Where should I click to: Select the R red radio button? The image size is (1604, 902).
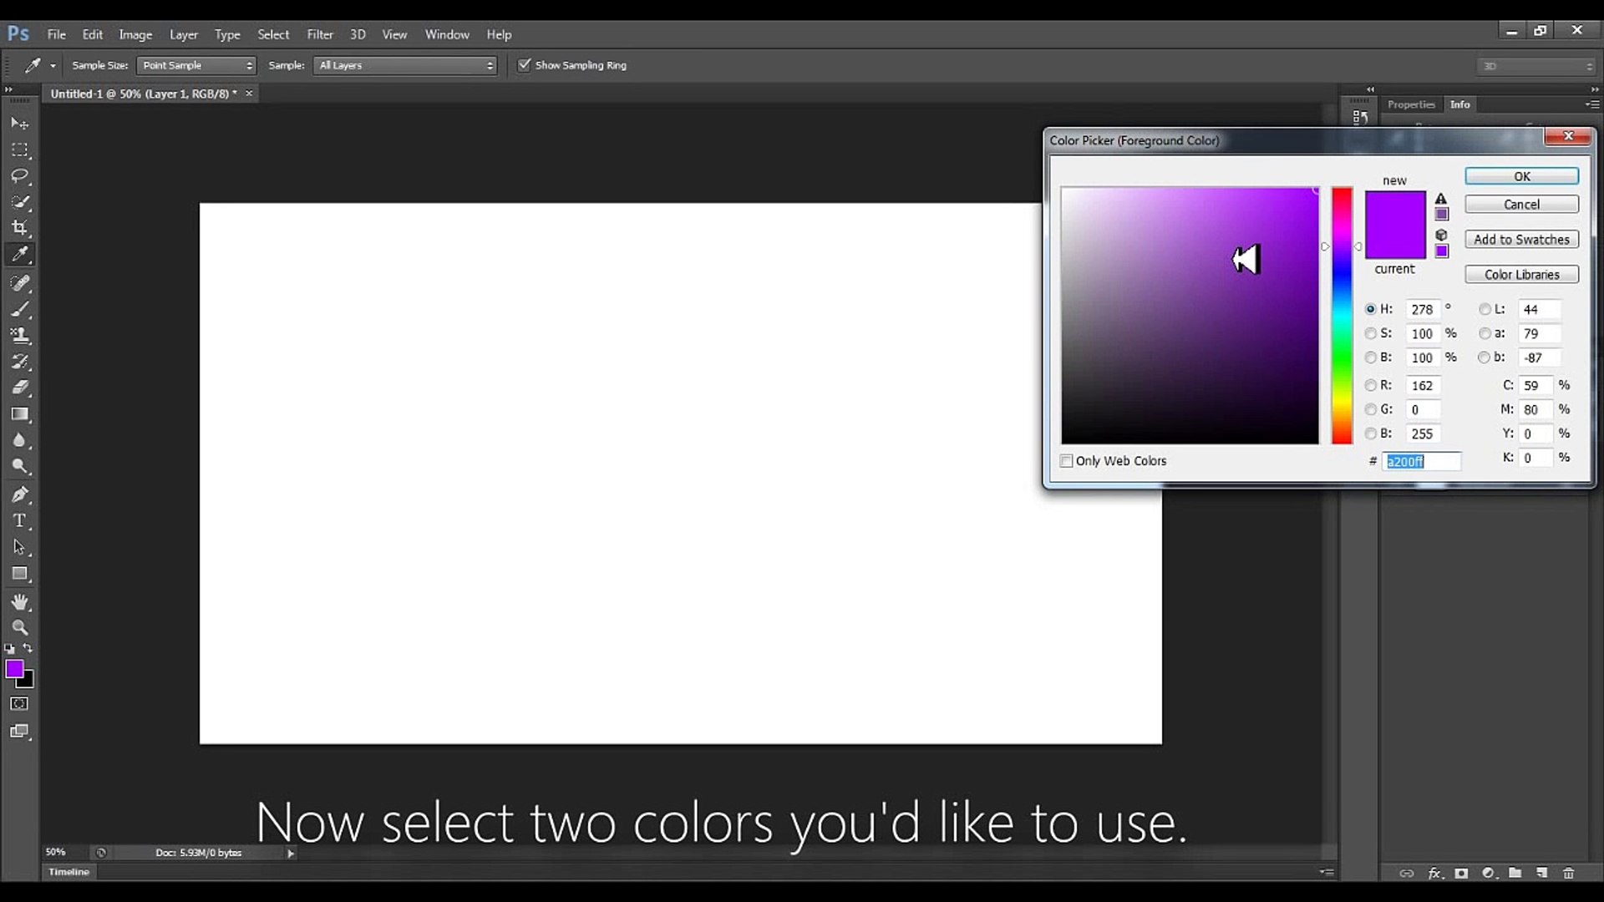(x=1370, y=385)
